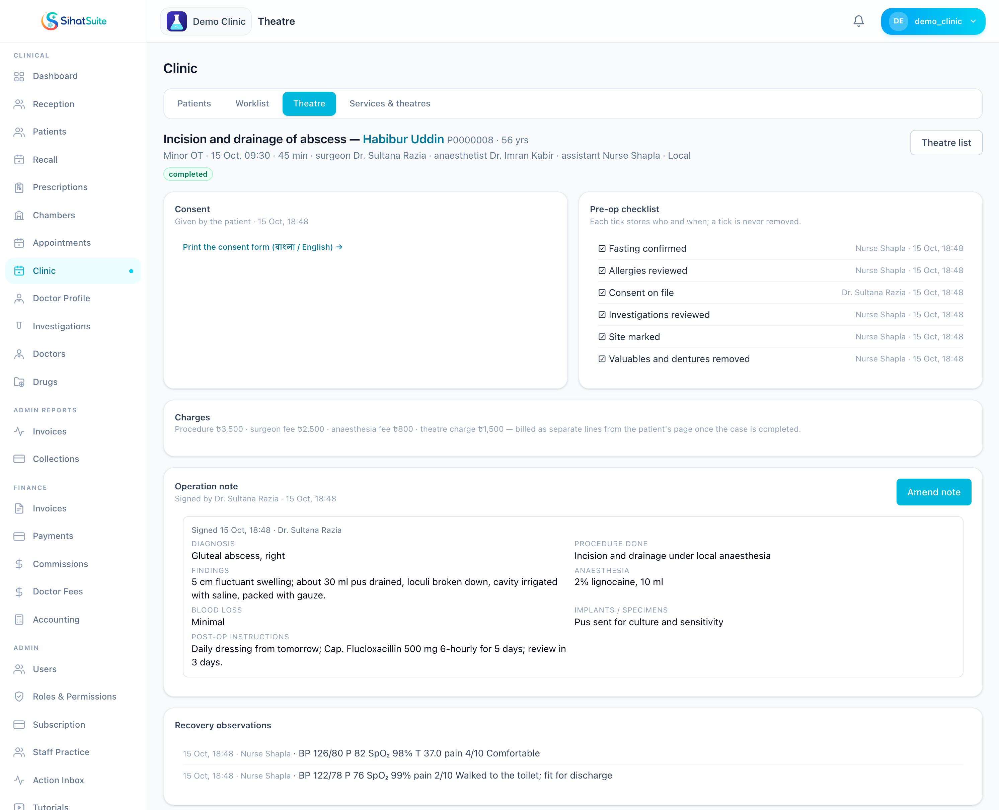Switch to the Patients tab

194,103
